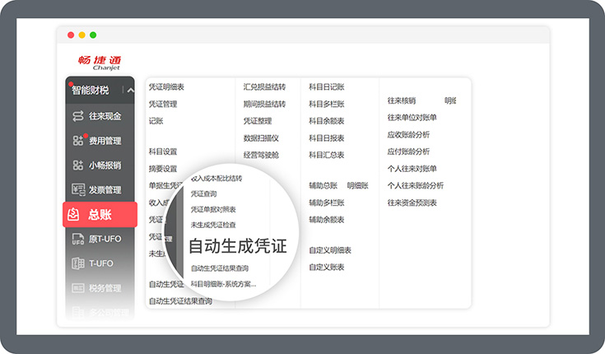This screenshot has width=605, height=354.
Task: Select 应收账龄分析 report
Action: point(408,134)
